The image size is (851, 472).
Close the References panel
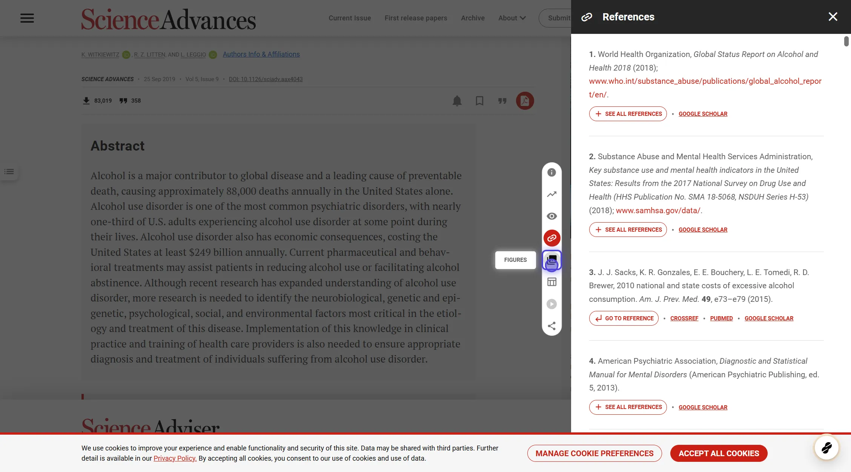tap(833, 17)
